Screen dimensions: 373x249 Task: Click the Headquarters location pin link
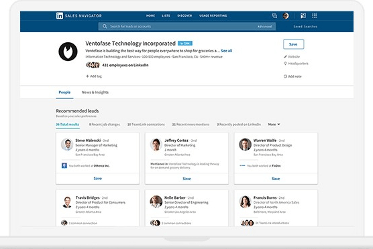click(296, 64)
